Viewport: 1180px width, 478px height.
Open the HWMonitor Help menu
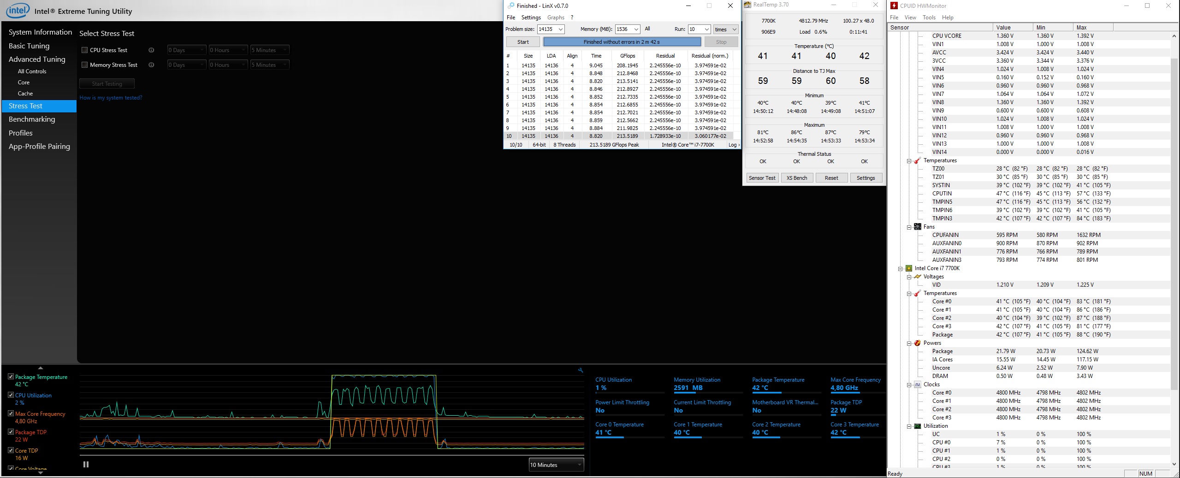948,18
